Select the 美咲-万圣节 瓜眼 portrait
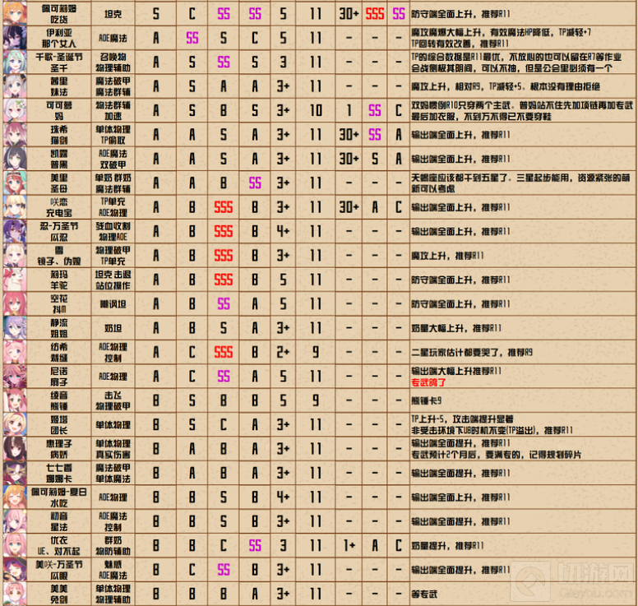638x606 pixels. [15, 570]
